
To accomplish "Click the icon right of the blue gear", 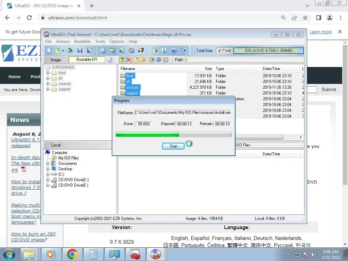I will [166, 60].
